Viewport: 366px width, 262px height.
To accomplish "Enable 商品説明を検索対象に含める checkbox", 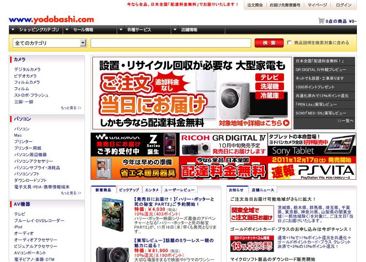I will click(x=289, y=43).
